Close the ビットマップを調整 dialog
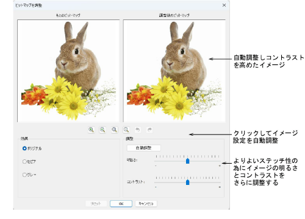 click(x=224, y=5)
